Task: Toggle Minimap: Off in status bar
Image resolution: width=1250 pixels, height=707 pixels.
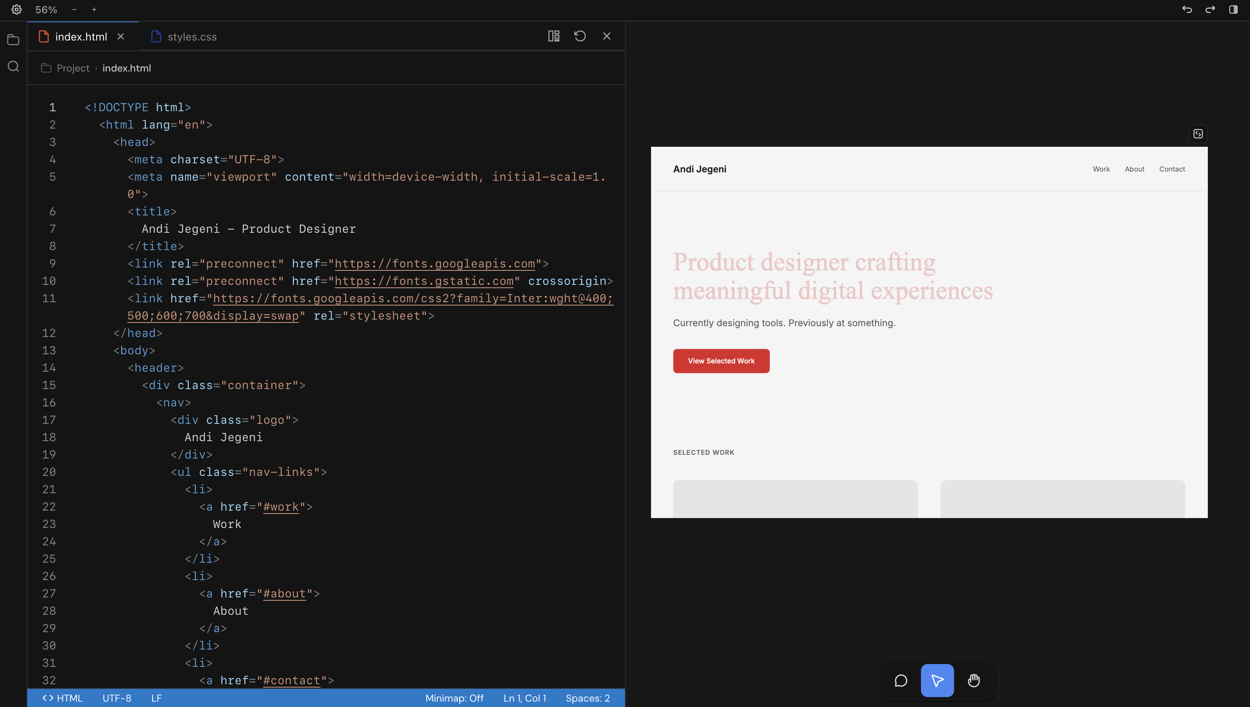Action: pos(454,698)
